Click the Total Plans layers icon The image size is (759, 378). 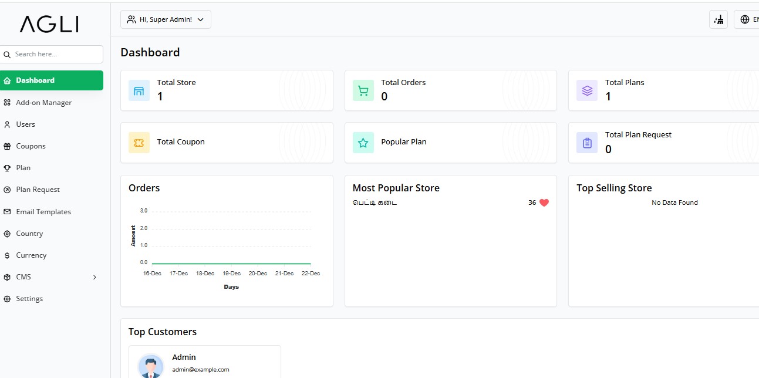[x=587, y=91]
